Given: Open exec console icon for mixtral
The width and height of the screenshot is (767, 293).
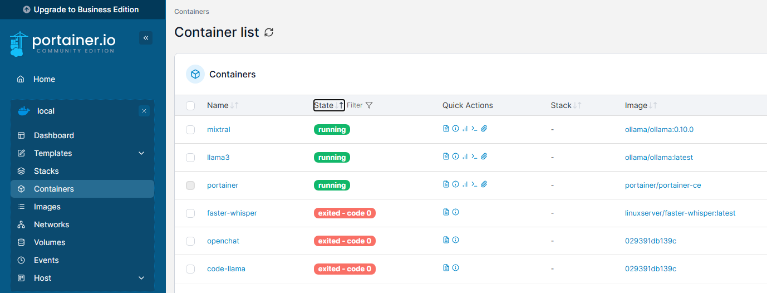Looking at the screenshot, I should 474,129.
